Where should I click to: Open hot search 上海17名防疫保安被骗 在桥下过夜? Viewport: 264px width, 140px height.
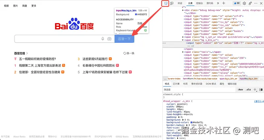coord(105,72)
